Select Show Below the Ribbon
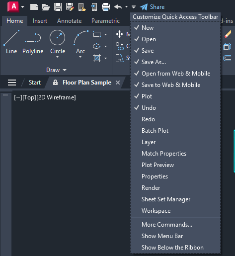235x256 pixels. click(x=175, y=248)
